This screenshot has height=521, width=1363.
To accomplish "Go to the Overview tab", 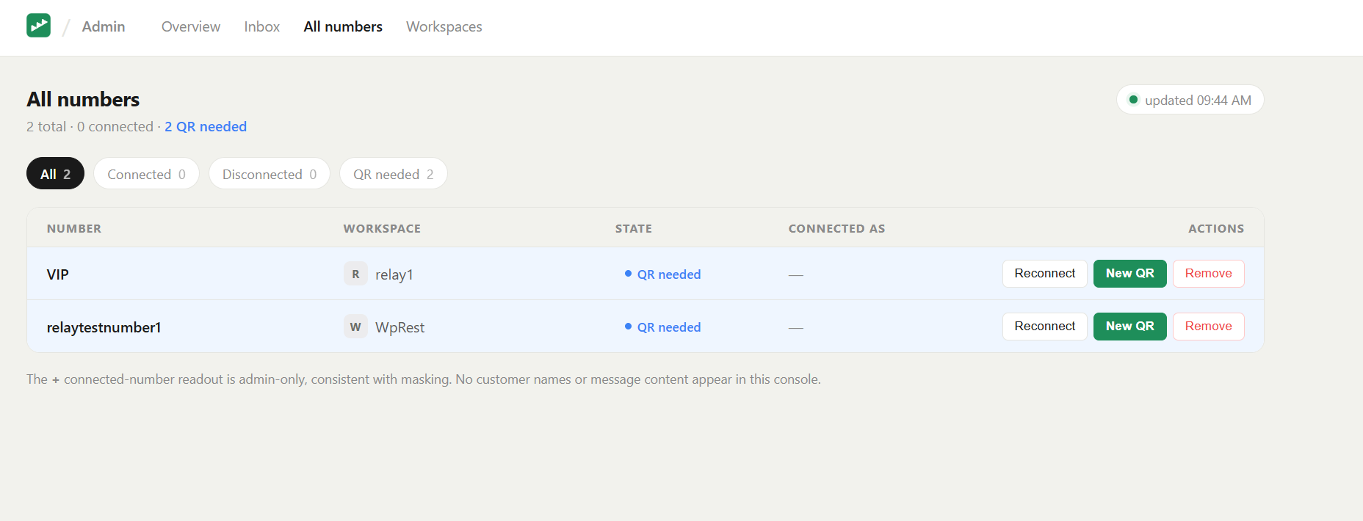I will pos(191,26).
